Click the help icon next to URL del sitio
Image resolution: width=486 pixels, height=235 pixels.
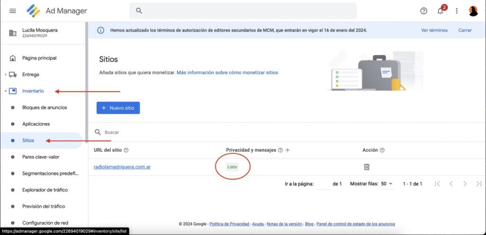point(126,150)
